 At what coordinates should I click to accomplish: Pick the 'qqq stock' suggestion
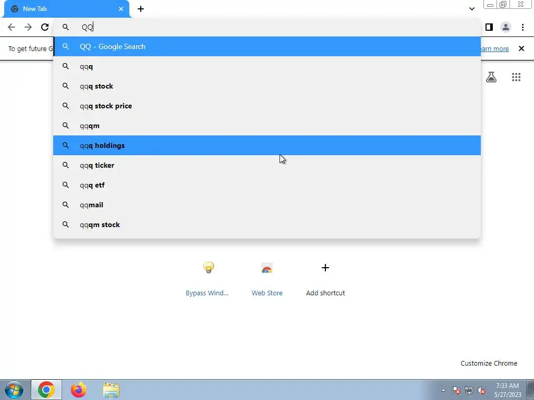tap(267, 86)
